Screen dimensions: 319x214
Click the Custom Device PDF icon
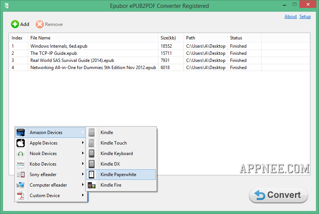click(x=21, y=196)
